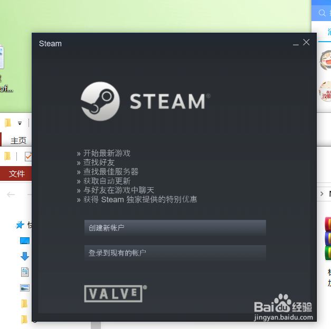The height and width of the screenshot is (329, 331).
Task: Close the Steam window
Action: click(x=306, y=42)
